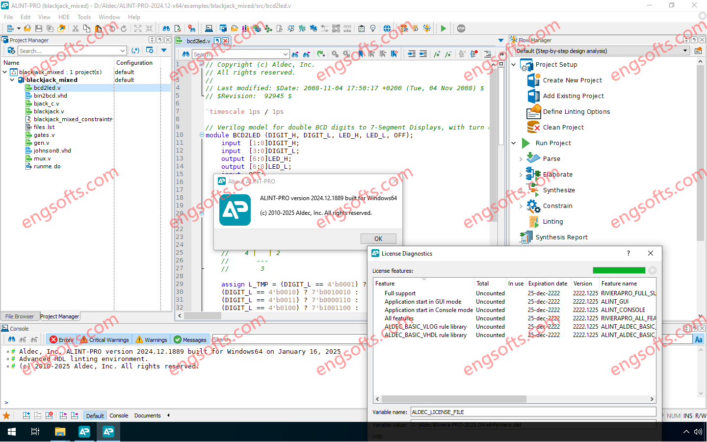The height and width of the screenshot is (442, 707).
Task: Click the increase indent icon in editor toolbar
Action: [x=412, y=54]
